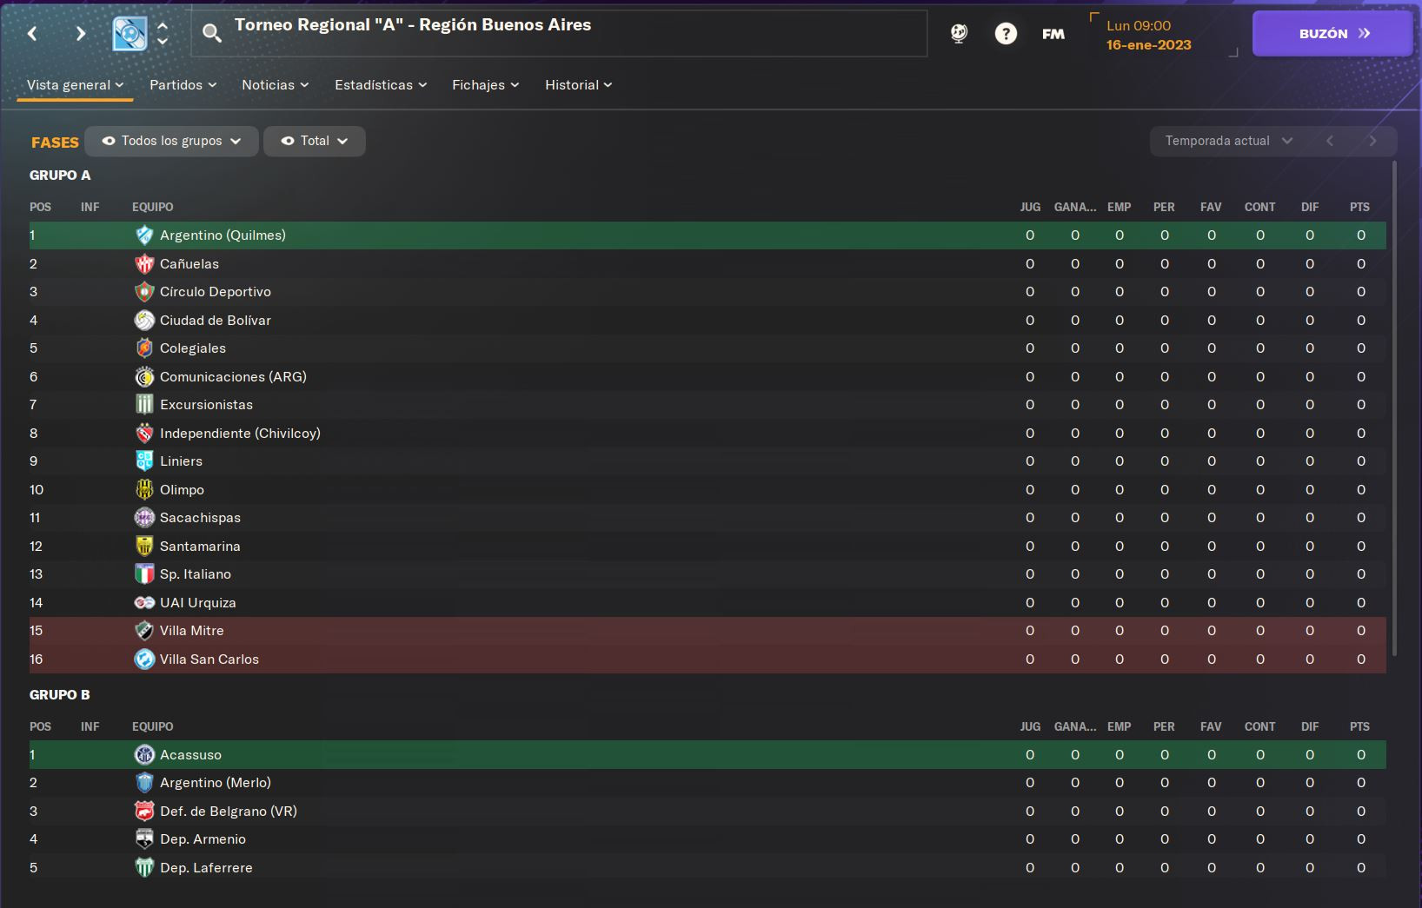Expand the Historial menu
This screenshot has height=908, width=1422.
point(578,85)
